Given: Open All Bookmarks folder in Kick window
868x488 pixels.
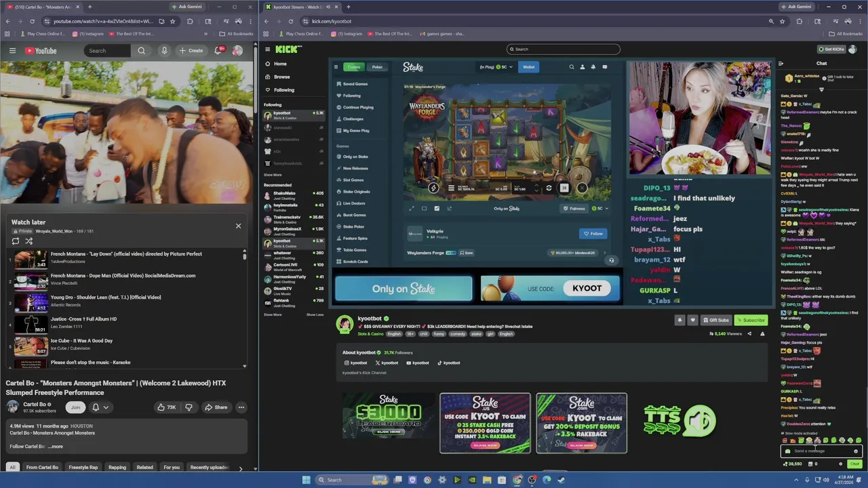Looking at the screenshot, I should coord(846,33).
